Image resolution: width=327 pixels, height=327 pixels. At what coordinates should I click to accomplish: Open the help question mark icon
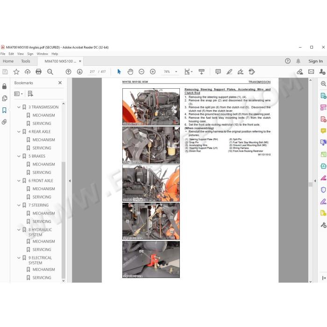pos(288,61)
